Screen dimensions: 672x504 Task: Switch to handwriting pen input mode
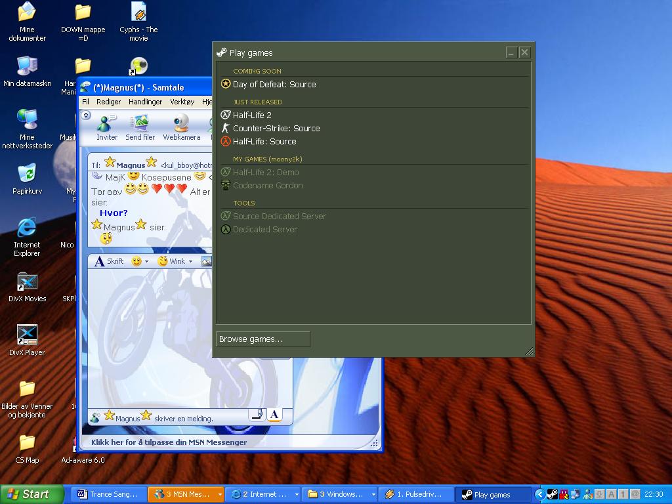tap(257, 415)
